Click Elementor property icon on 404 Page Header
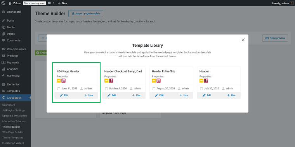The height and width of the screenshot is (147, 295). coord(63,80)
